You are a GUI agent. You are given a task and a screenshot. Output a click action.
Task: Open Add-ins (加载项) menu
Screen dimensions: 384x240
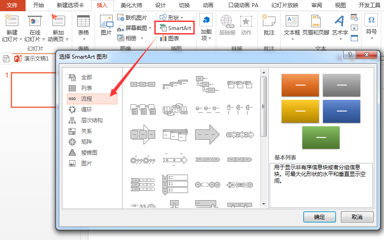point(206,28)
